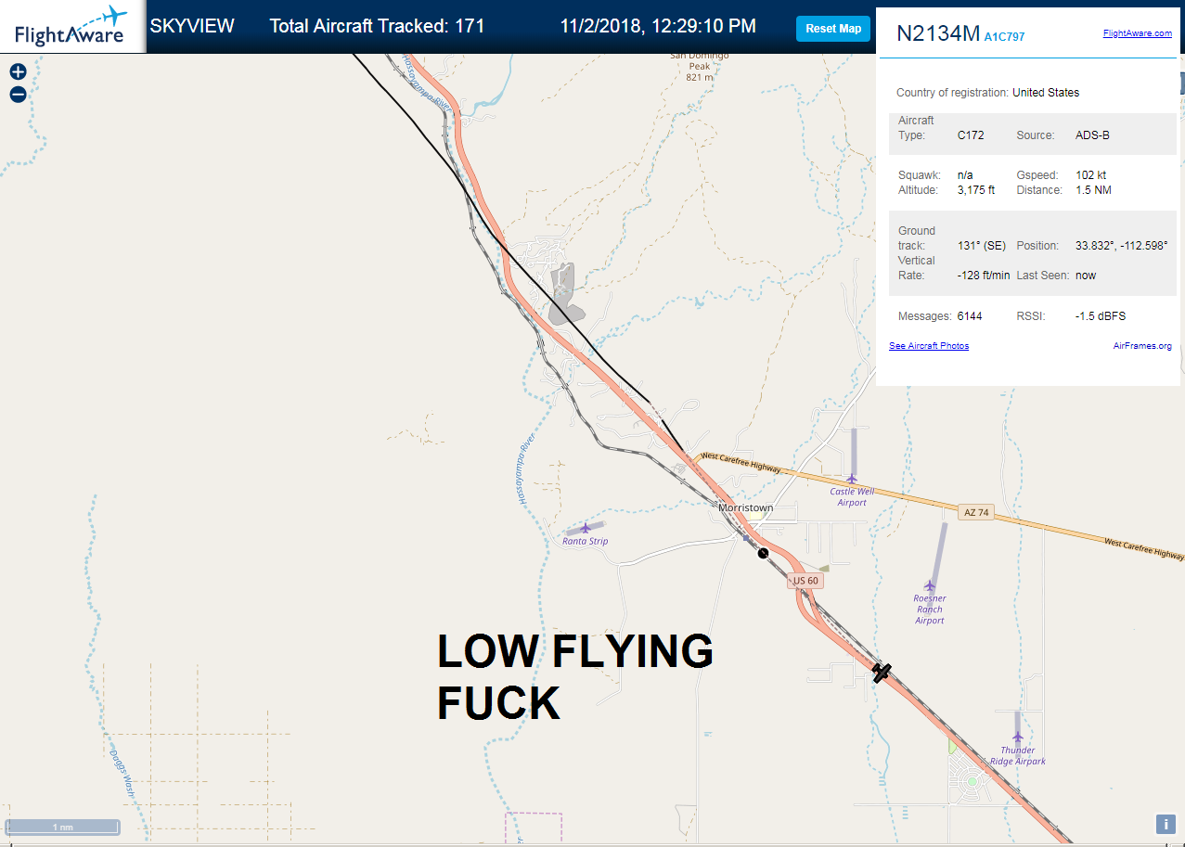
Task: Open the AirFrames.org link
Action: pos(1142,346)
